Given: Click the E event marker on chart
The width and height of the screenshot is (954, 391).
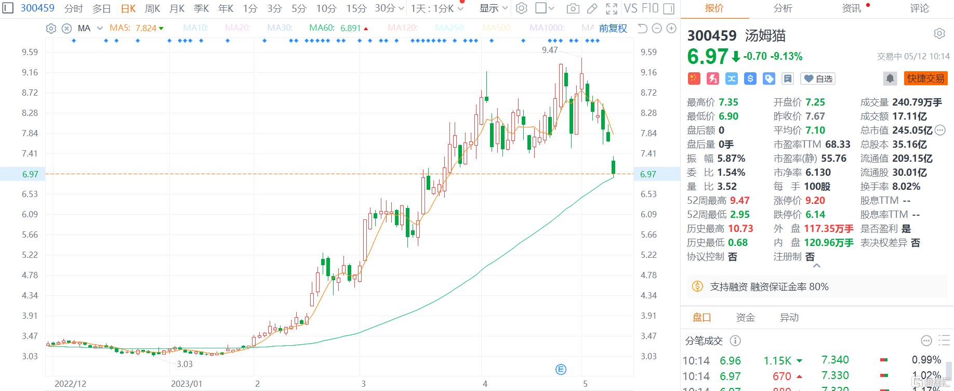Looking at the screenshot, I should 561,370.
